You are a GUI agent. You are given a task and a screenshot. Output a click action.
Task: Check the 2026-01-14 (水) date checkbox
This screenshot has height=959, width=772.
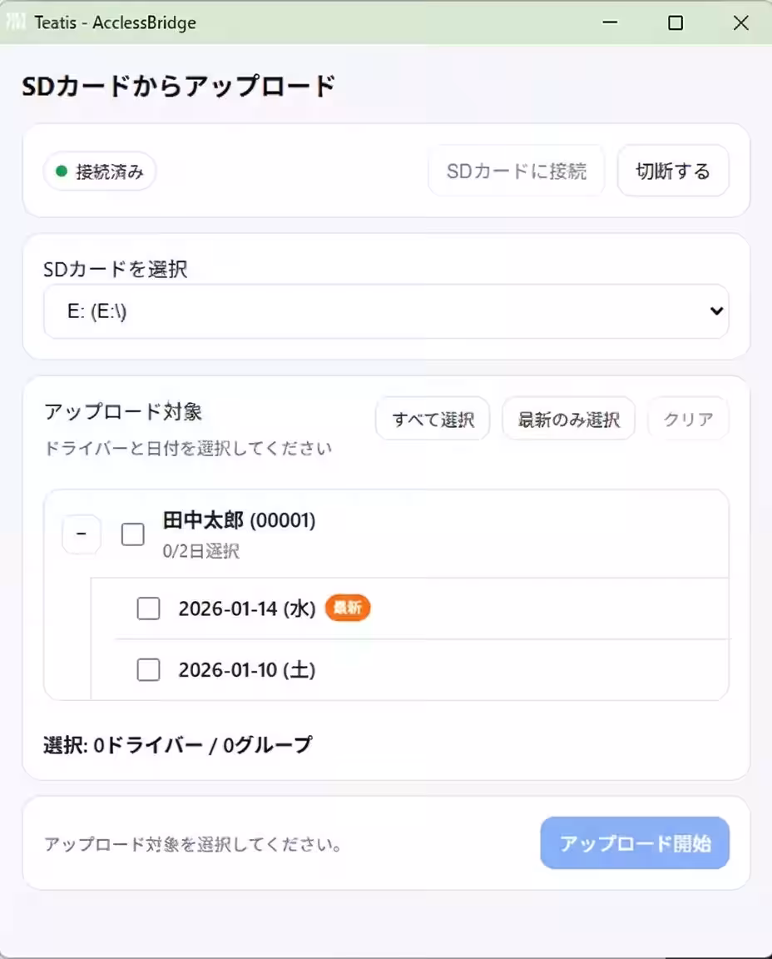148,609
